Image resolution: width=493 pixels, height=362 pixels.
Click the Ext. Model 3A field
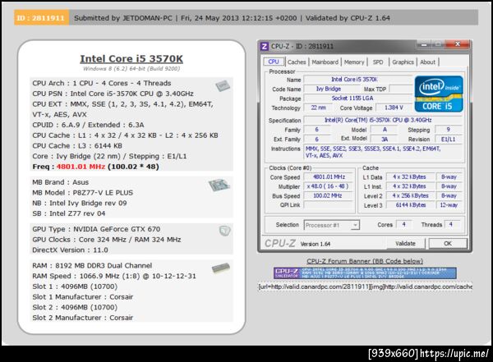point(385,140)
